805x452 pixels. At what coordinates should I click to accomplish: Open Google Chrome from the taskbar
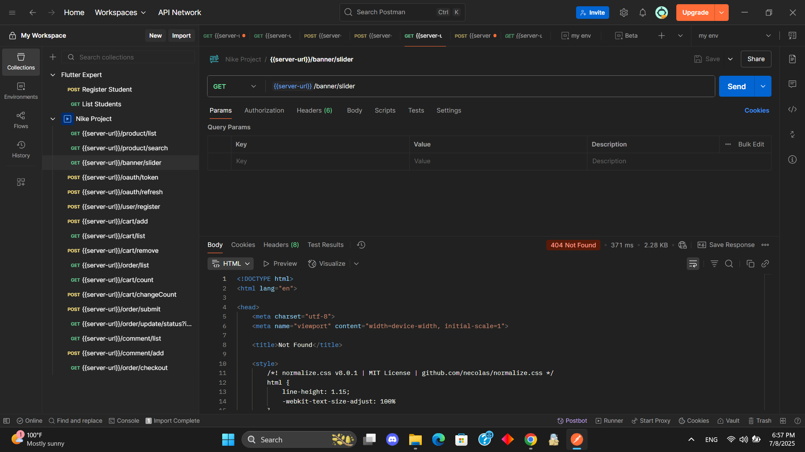tap(531, 439)
